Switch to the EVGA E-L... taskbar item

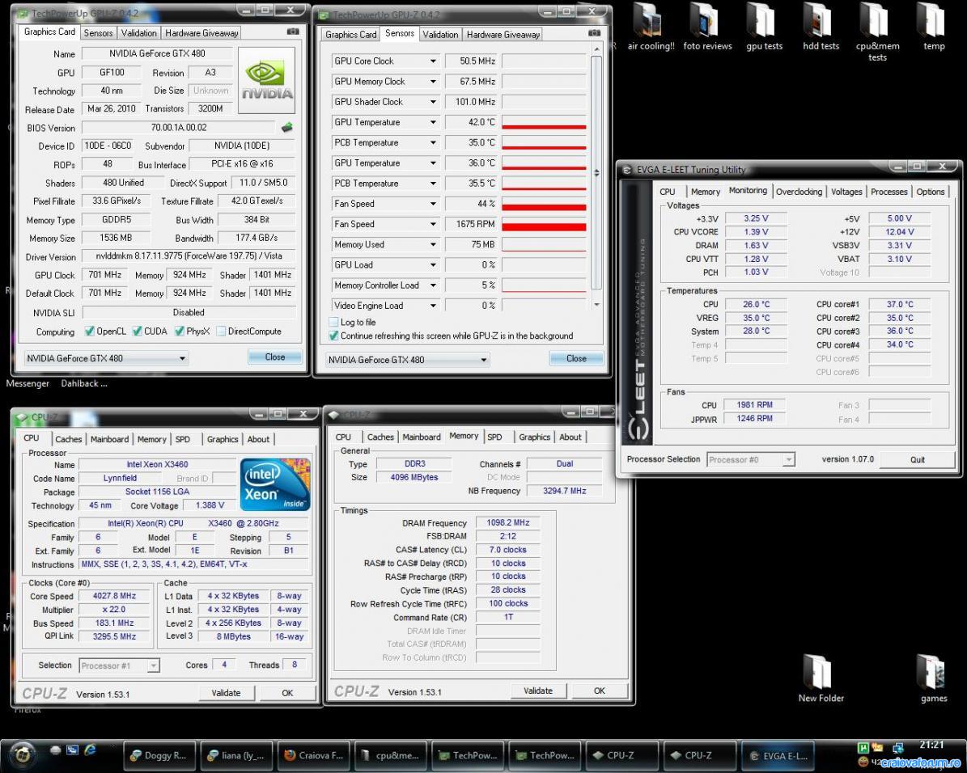pos(777,755)
